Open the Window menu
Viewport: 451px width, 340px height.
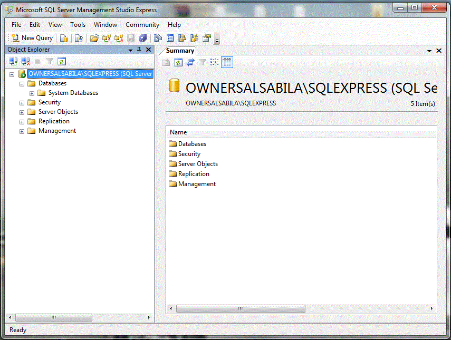[x=105, y=25]
